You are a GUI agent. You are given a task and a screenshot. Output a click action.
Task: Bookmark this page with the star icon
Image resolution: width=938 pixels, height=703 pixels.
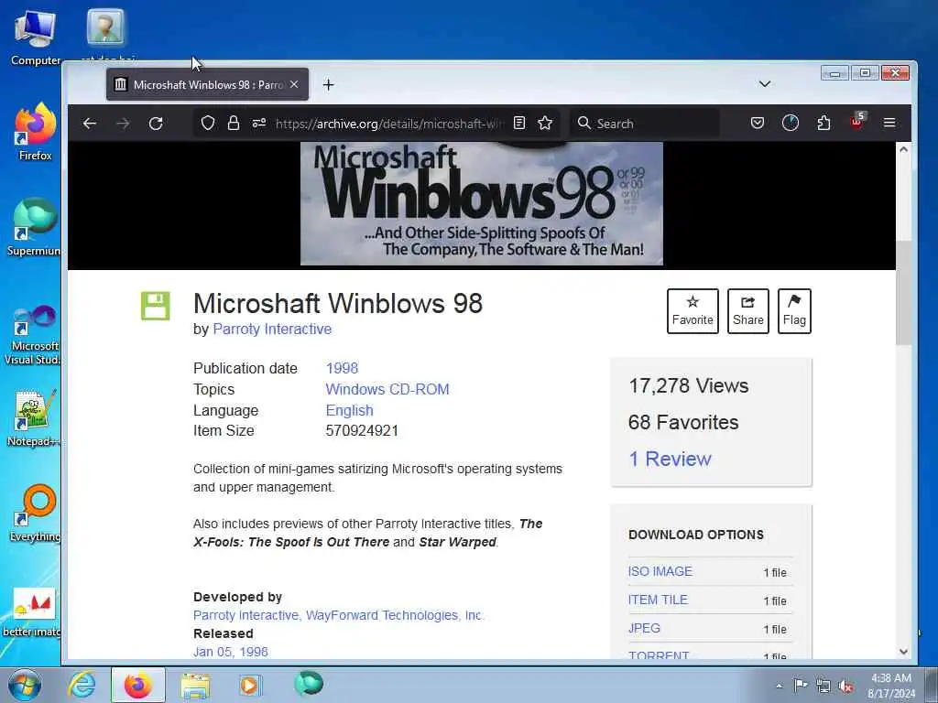pos(545,124)
